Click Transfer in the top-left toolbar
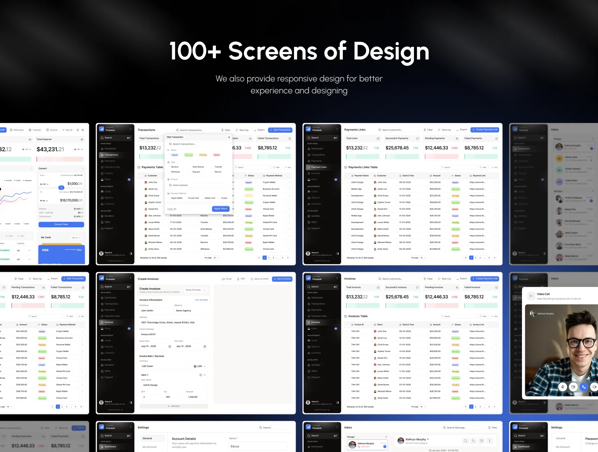598x452 pixels. pyautogui.click(x=35, y=130)
